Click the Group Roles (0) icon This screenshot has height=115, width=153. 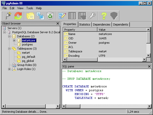[x=14, y=65]
